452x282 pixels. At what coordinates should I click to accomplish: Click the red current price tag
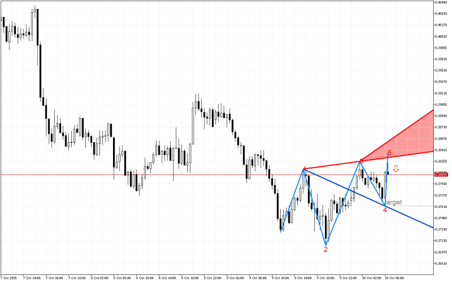(440, 174)
